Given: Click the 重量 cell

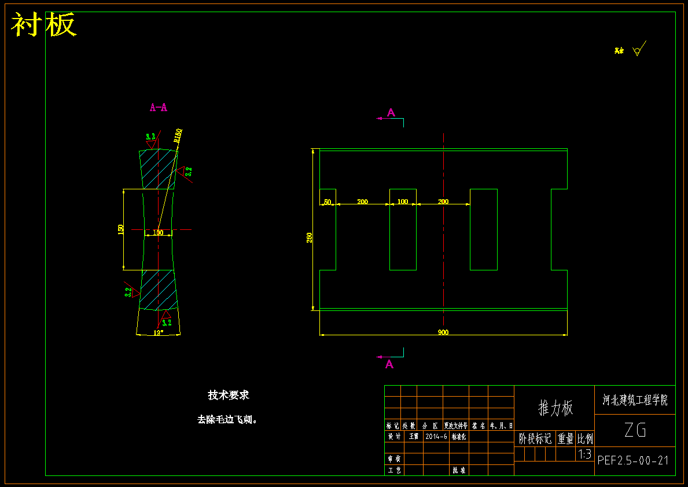Looking at the screenshot, I should (565, 438).
